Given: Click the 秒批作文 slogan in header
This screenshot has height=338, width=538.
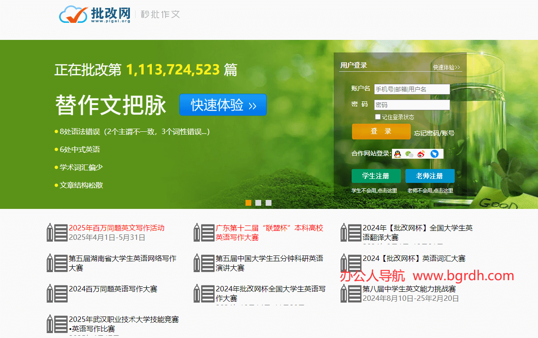Looking at the screenshot, I should [x=160, y=14].
